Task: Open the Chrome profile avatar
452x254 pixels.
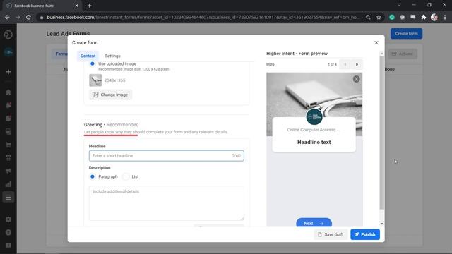Action: tap(434, 17)
